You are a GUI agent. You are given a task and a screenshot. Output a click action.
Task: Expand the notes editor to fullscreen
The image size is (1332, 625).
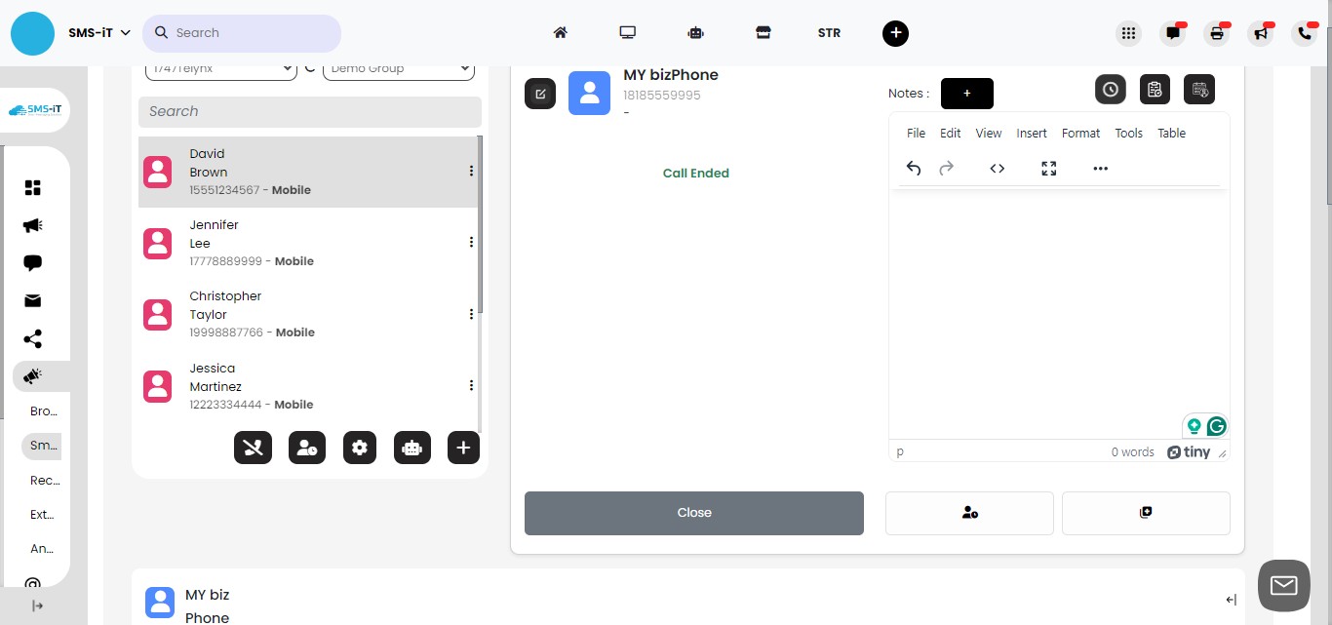(x=1048, y=168)
